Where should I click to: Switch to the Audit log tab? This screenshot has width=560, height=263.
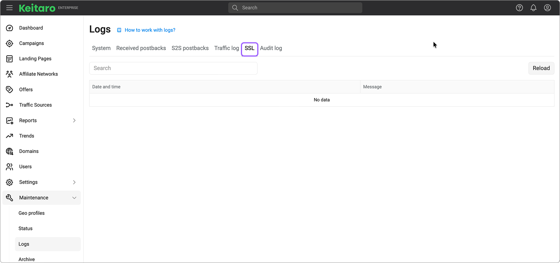(271, 48)
